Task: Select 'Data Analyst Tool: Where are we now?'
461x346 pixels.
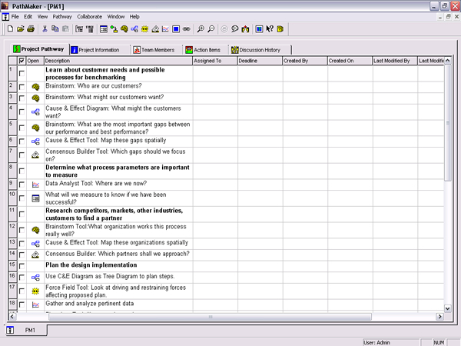Action: (x=96, y=184)
